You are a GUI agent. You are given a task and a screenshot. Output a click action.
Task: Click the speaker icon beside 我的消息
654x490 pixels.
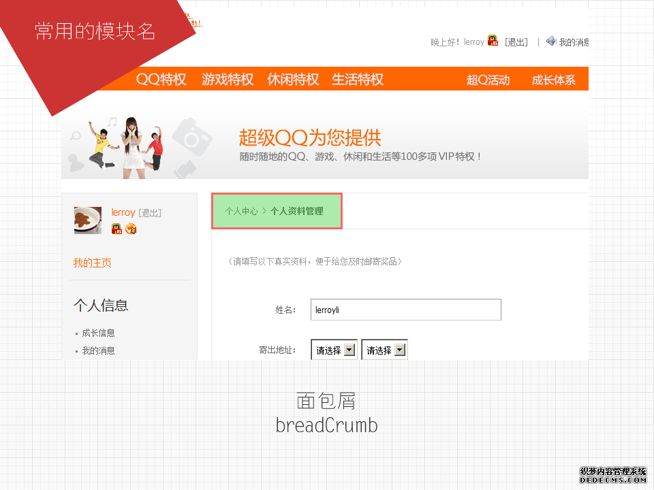pos(551,41)
